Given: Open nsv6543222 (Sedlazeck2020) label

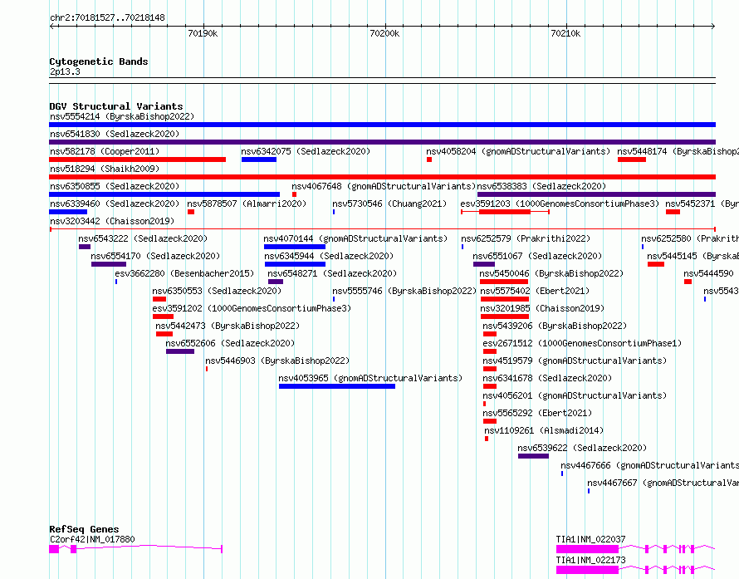Looking at the screenshot, I should [143, 238].
